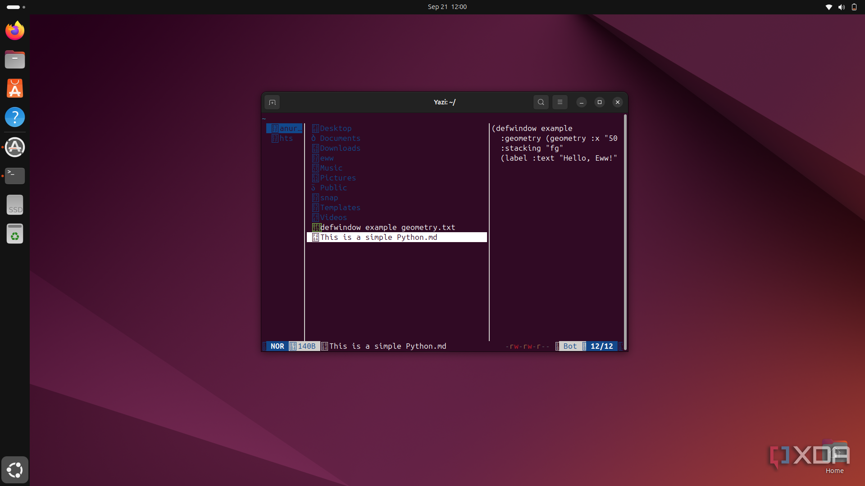Open the network indicator in the top bar

pos(829,7)
